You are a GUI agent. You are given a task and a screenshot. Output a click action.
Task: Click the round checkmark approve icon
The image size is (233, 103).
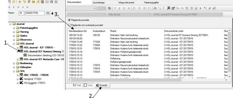coord(214,8)
